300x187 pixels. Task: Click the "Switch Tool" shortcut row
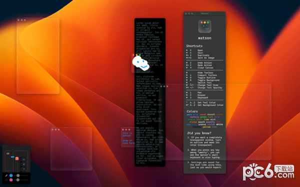click(x=199, y=83)
